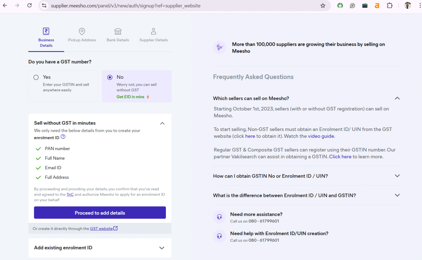
Task: Open the video guide link
Action: (x=321, y=136)
